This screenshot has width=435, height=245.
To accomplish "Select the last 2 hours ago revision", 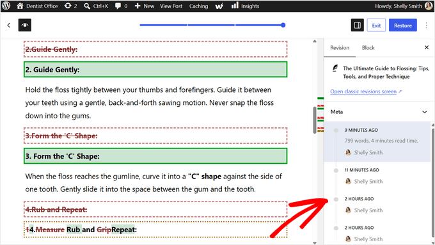I will coord(377,233).
